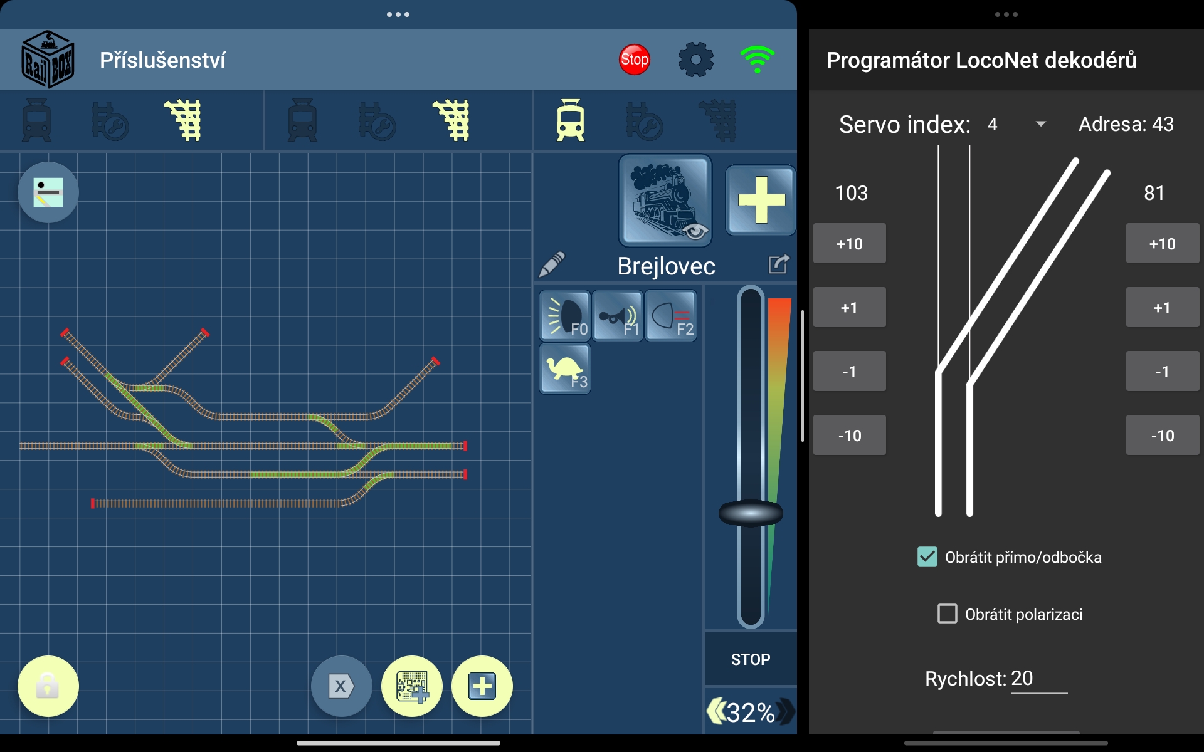
Task: Uncheck Obrátit přímo/odbočka checkbox
Action: coord(927,556)
